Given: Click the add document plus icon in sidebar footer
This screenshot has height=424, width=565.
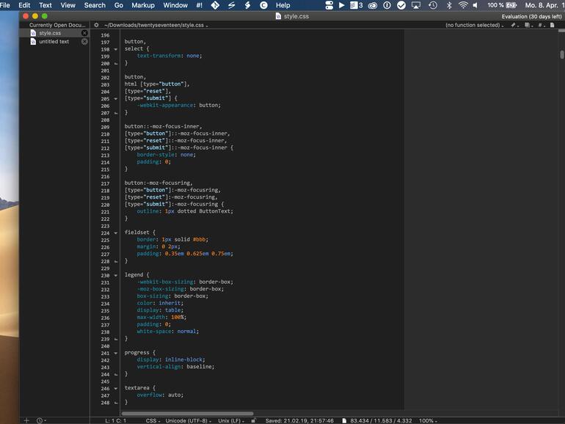Looking at the screenshot, I should point(26,420).
